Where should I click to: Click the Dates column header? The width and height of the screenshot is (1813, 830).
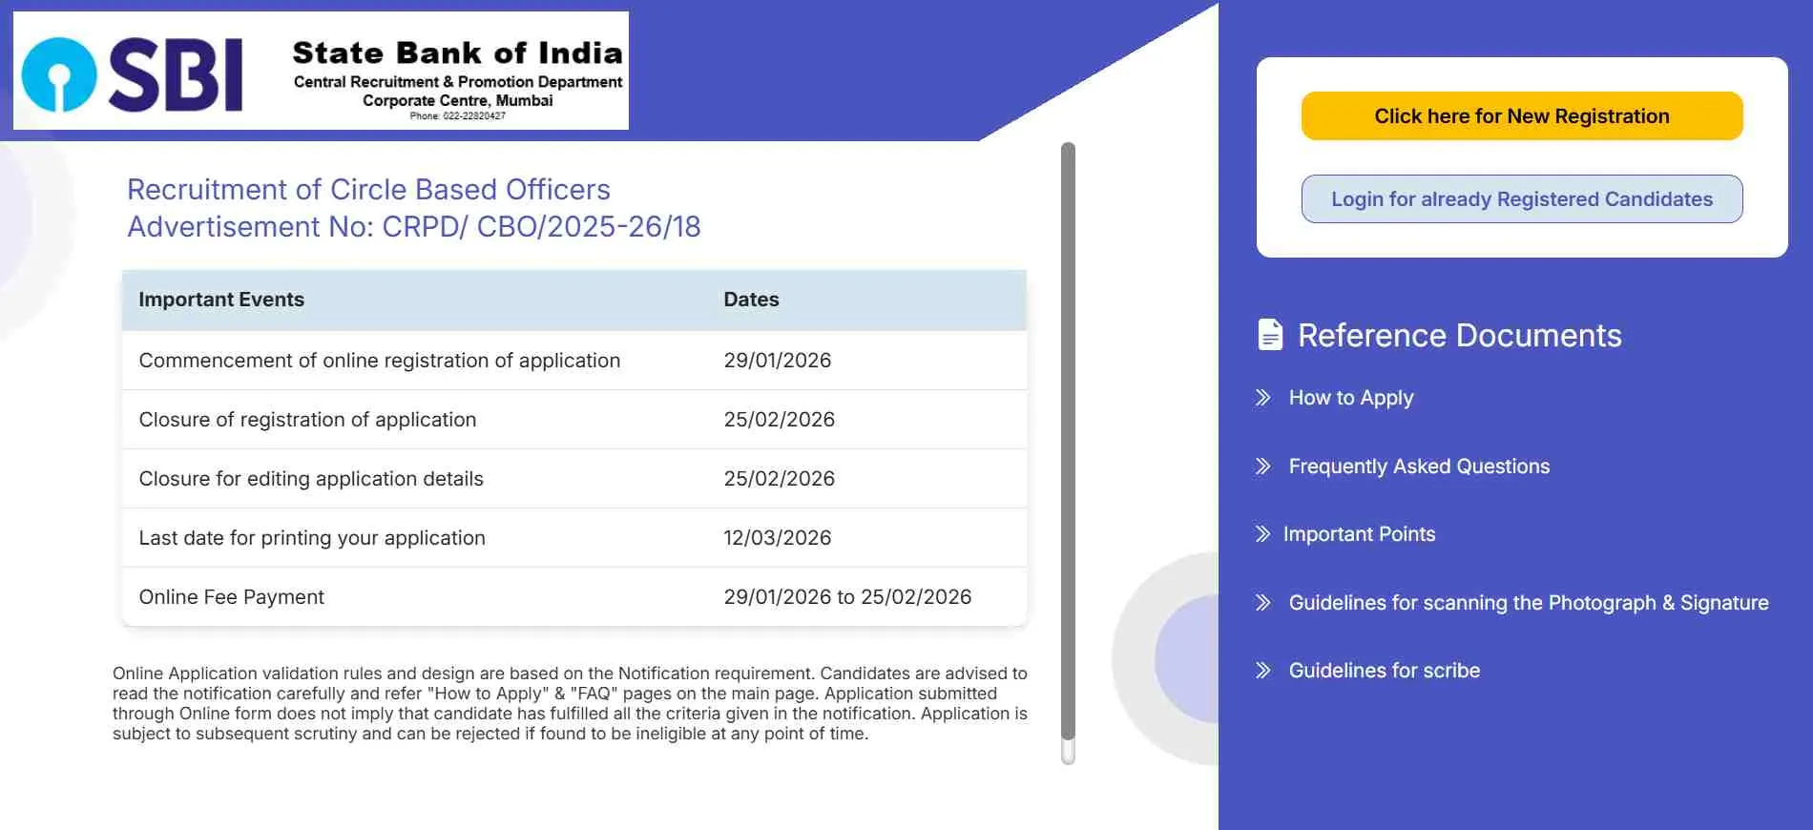coord(751,300)
